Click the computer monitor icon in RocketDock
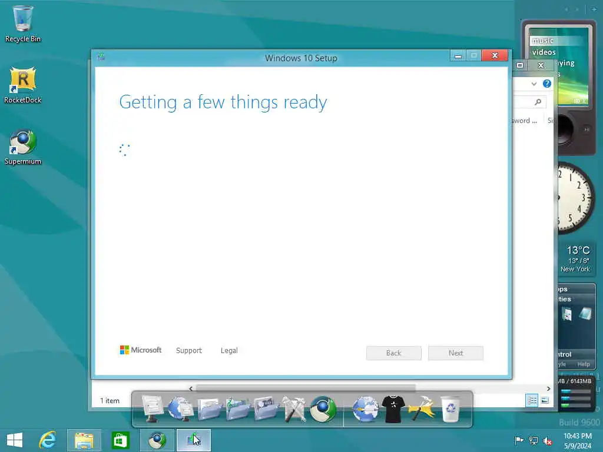The image size is (603, 452). coord(153,408)
